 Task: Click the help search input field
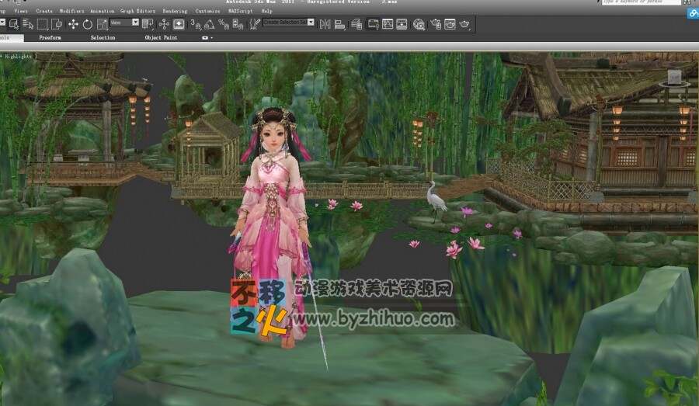641,2
